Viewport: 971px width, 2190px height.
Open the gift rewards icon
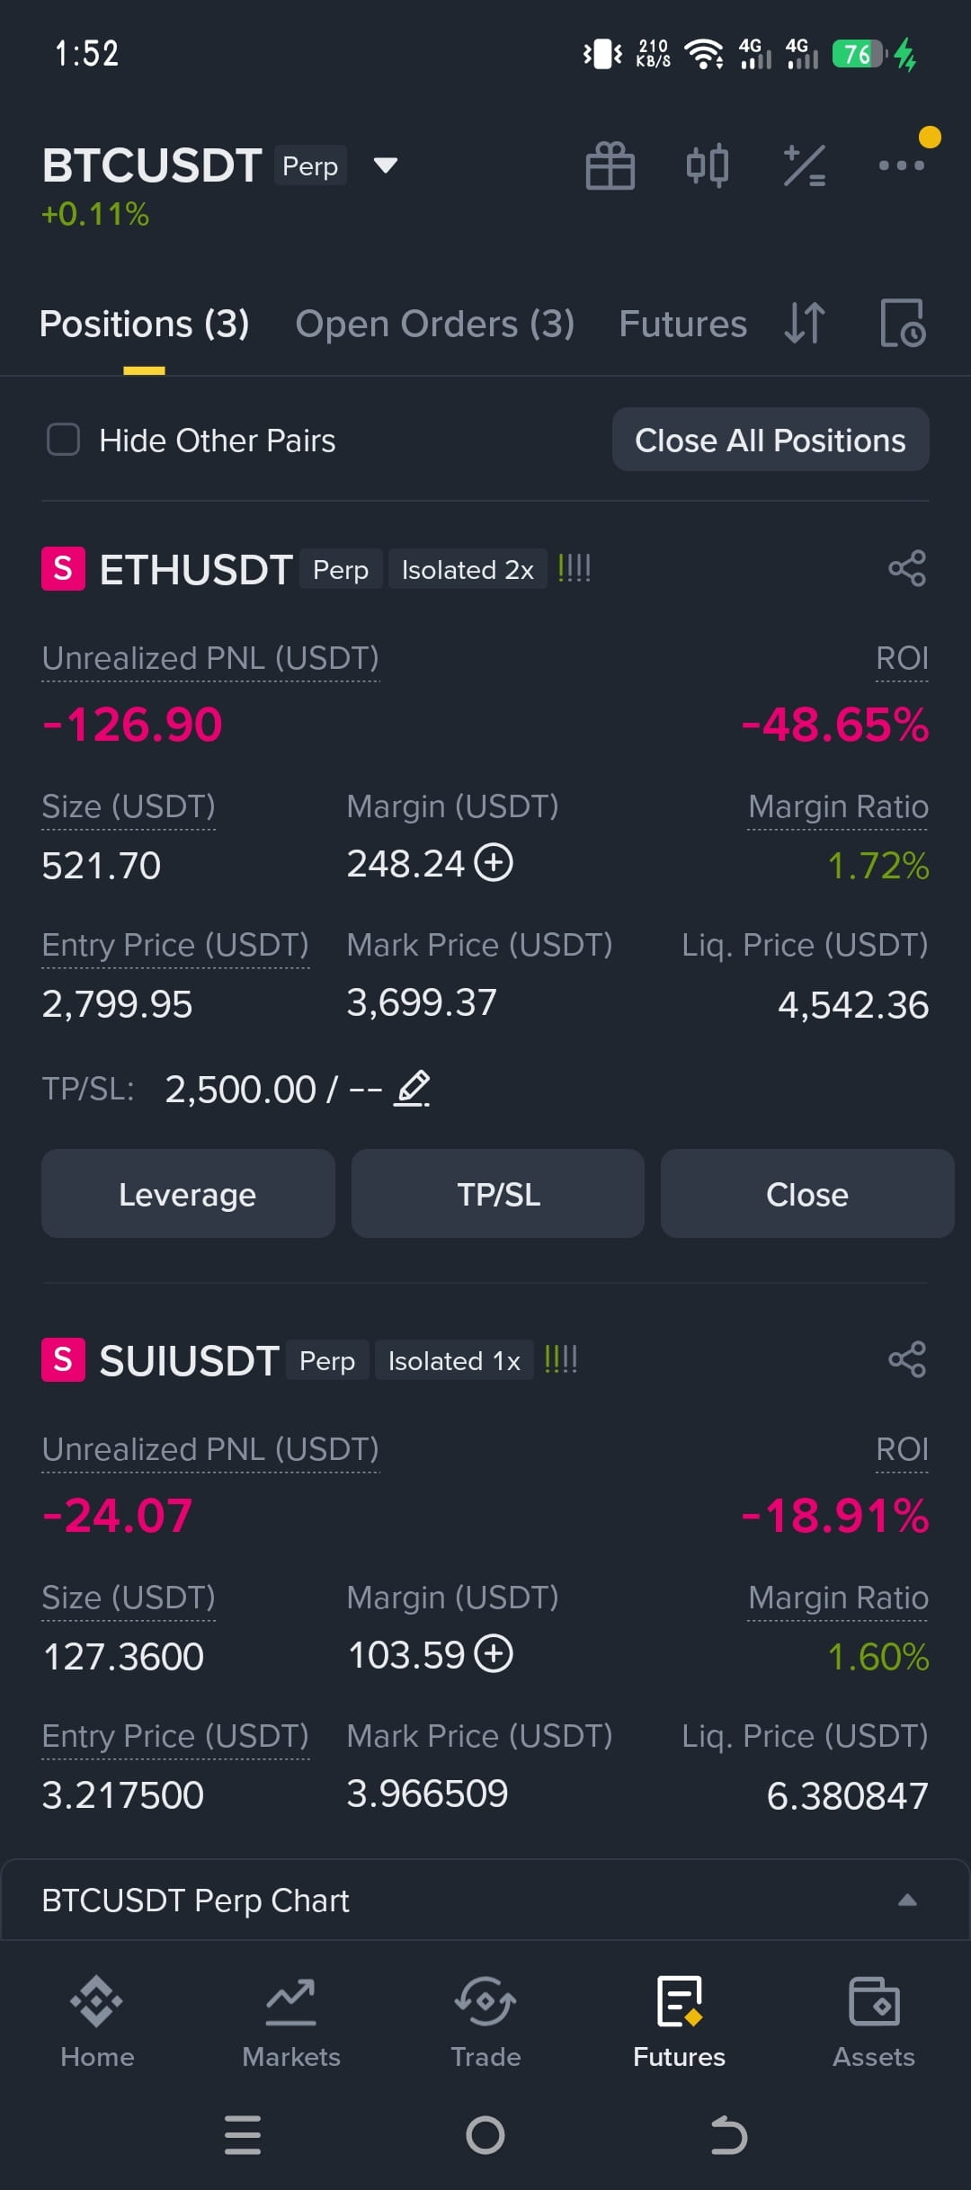[610, 165]
